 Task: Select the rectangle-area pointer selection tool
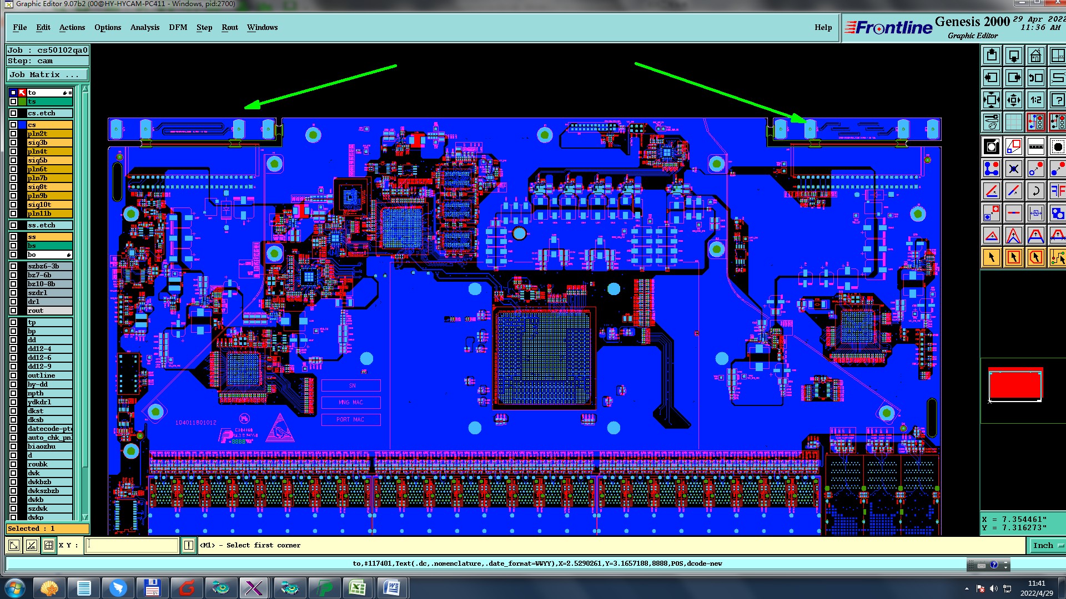[1013, 257]
